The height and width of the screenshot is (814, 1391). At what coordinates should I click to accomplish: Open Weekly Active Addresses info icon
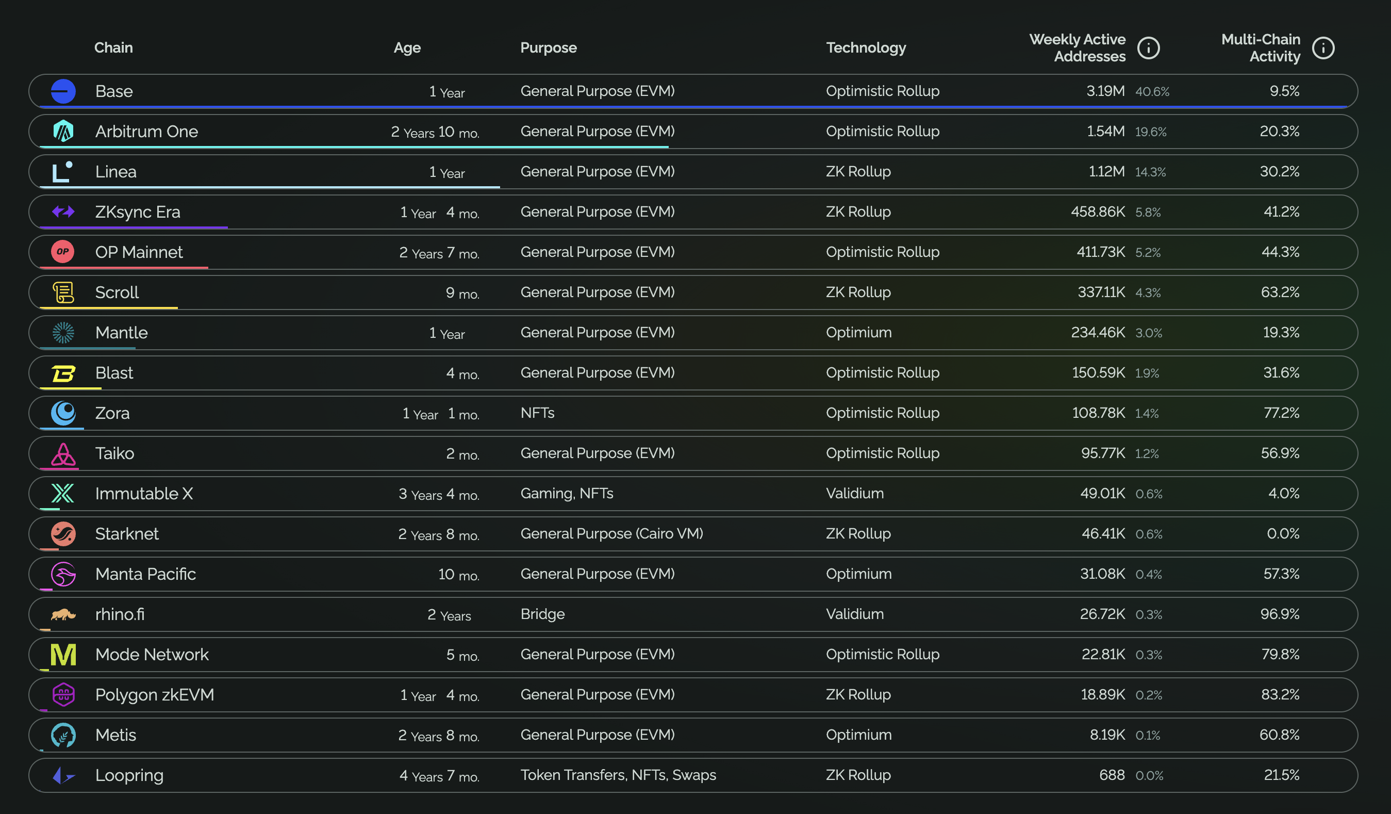tap(1149, 48)
